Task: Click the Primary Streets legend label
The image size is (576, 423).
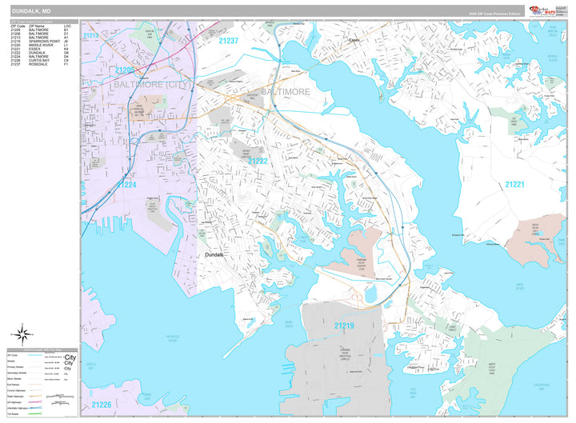Action: point(15,367)
